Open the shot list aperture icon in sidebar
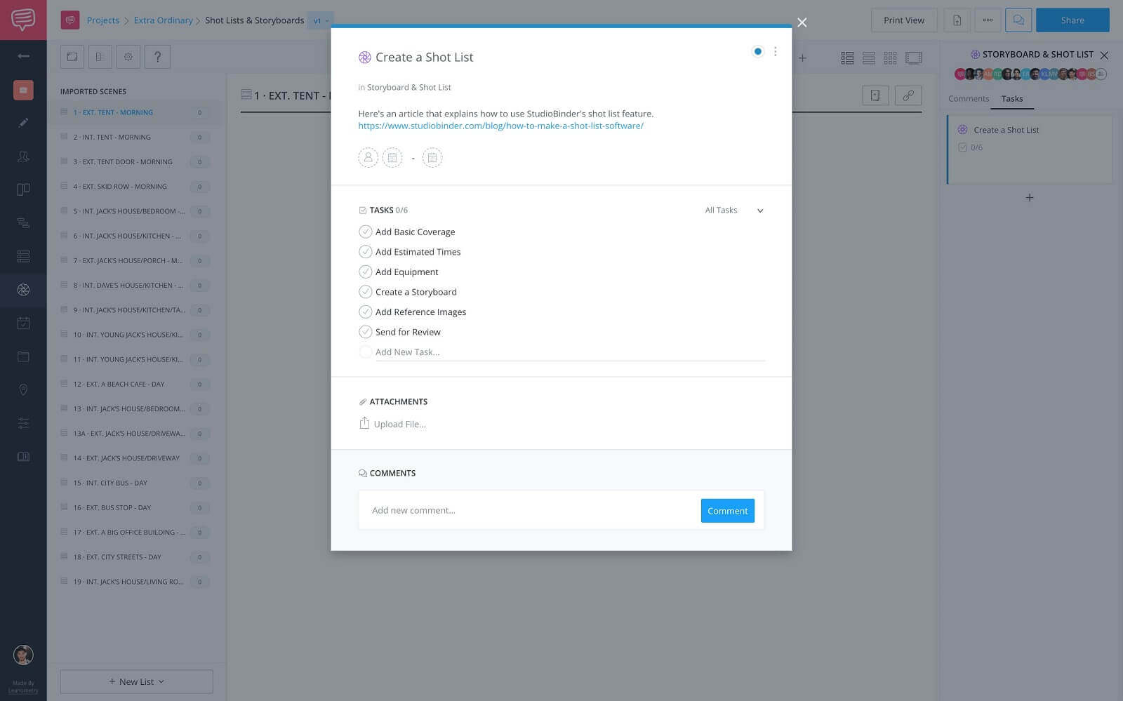 click(23, 289)
